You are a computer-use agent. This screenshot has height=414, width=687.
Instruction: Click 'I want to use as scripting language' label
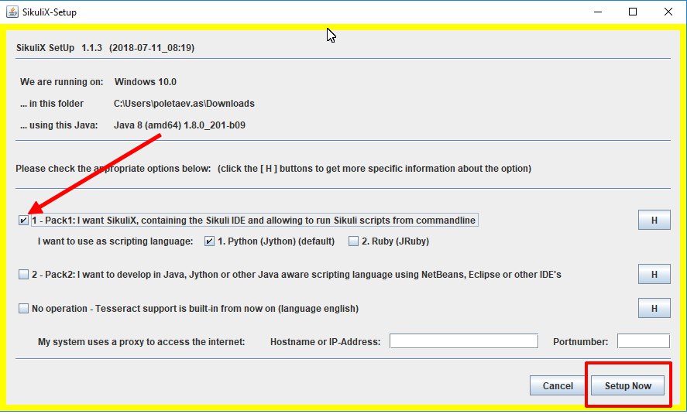tap(115, 241)
